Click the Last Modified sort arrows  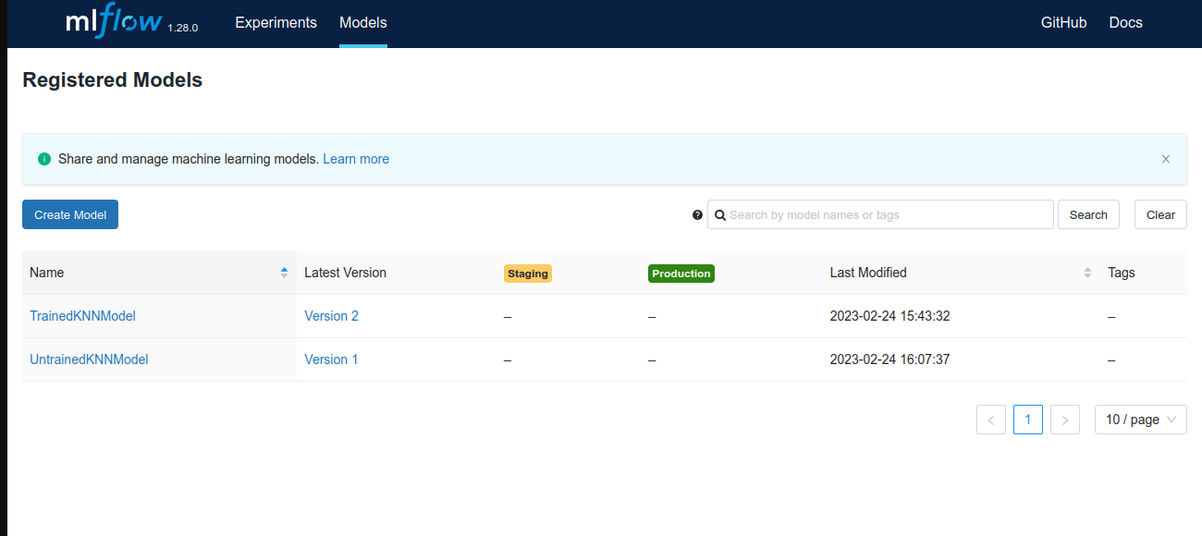pyautogui.click(x=1087, y=273)
